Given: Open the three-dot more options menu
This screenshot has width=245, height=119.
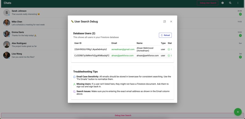Looking at the screenshot, I should point(238,3).
